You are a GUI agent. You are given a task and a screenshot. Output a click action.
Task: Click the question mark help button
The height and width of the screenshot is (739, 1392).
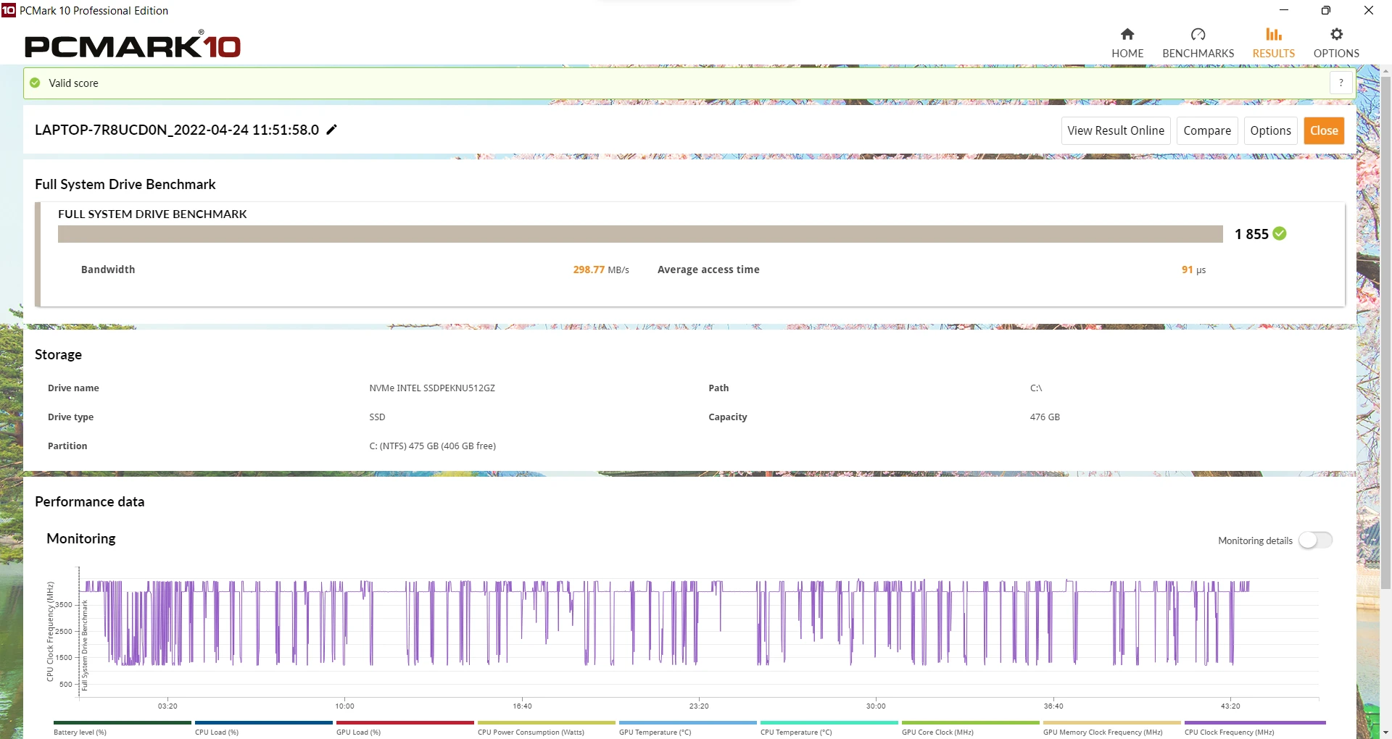1341,83
